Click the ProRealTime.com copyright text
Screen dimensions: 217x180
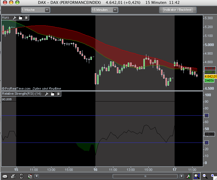tap(16, 89)
